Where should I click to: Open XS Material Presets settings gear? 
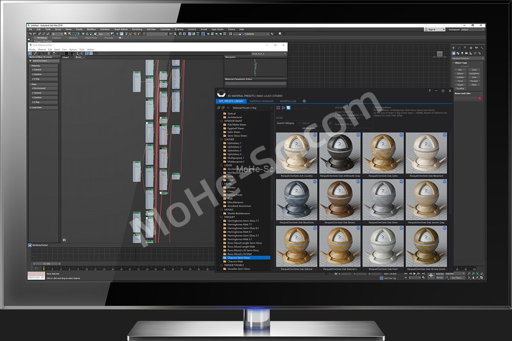304,101
